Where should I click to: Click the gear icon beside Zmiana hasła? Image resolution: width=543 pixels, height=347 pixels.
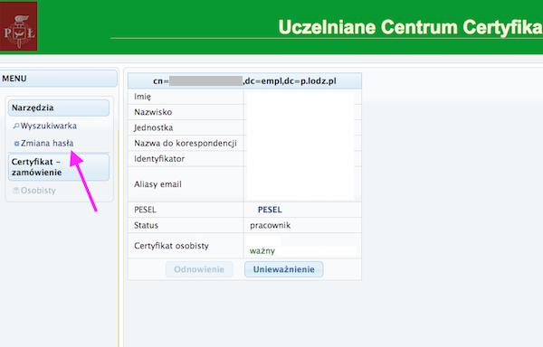16,144
